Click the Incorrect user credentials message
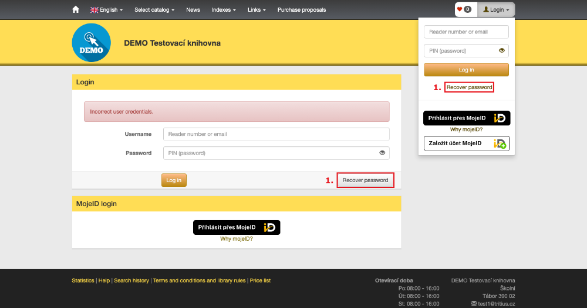The image size is (587, 308). pos(237,112)
